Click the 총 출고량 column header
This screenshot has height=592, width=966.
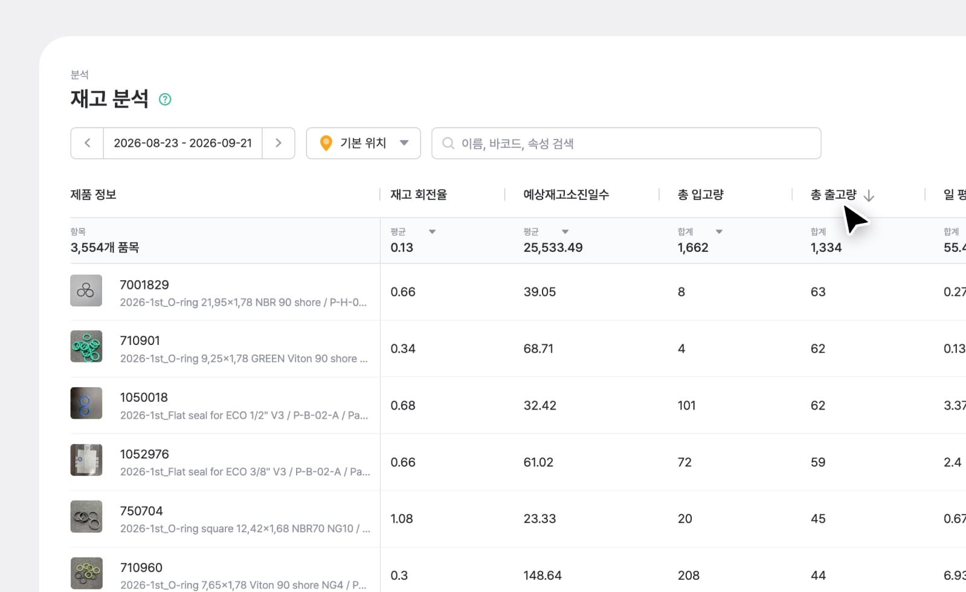[833, 195]
